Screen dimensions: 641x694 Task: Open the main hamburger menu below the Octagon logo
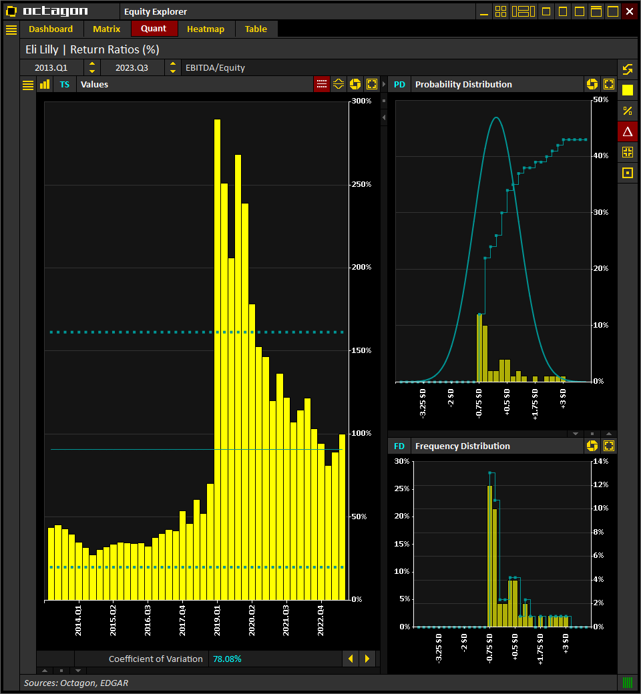coord(11,29)
